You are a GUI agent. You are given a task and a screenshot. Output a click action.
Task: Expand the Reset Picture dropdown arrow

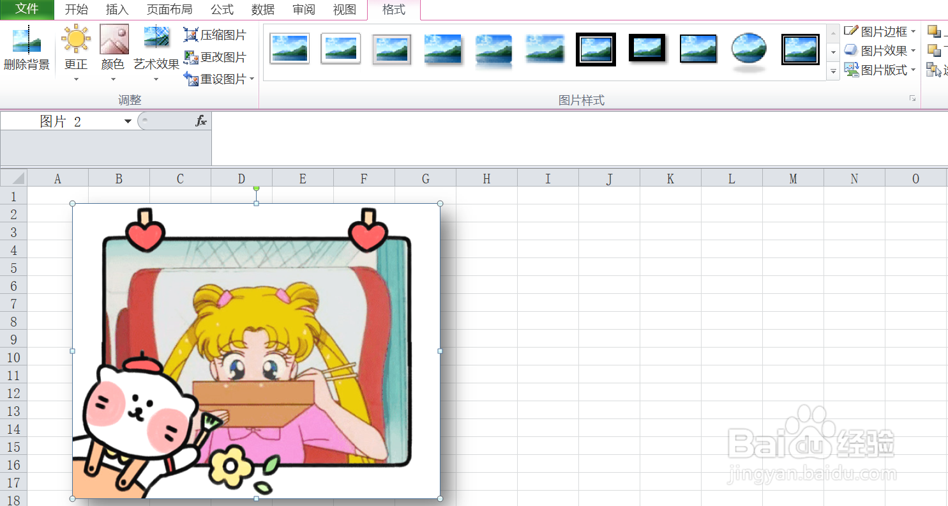[x=252, y=79]
